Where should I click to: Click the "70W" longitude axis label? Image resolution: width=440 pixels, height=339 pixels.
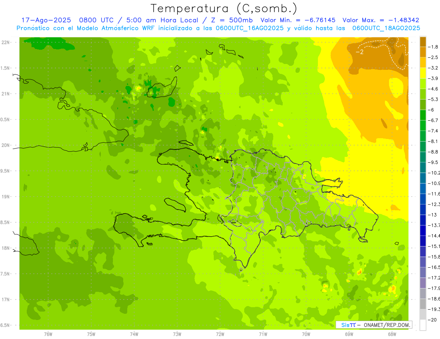click(306, 334)
